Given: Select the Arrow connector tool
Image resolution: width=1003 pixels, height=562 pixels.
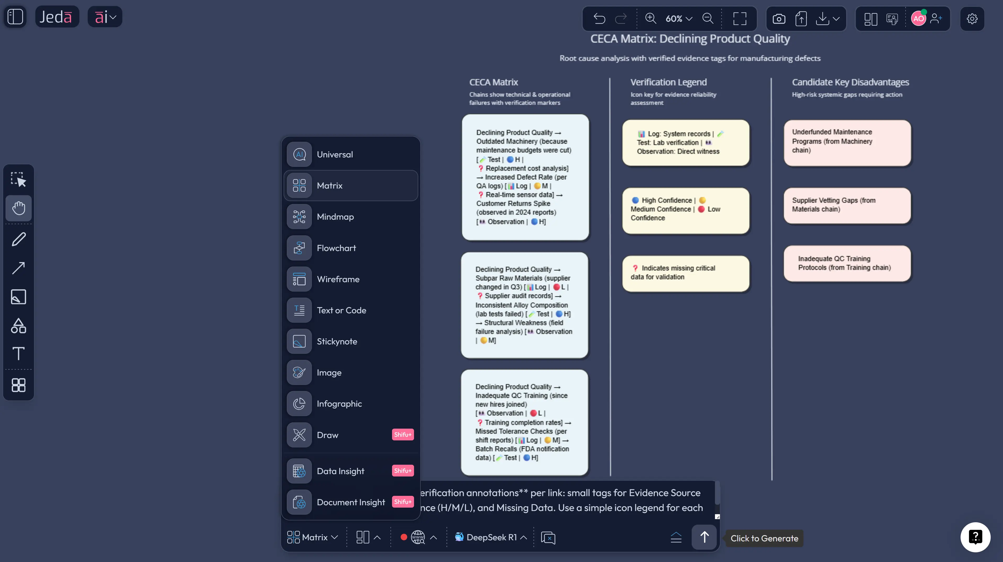Looking at the screenshot, I should click(18, 268).
